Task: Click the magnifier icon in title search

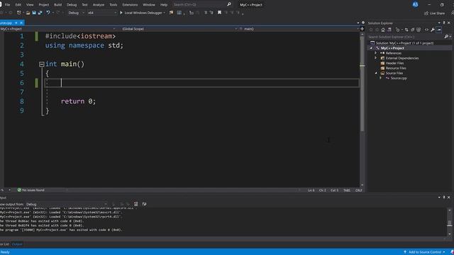Action: (x=229, y=4)
